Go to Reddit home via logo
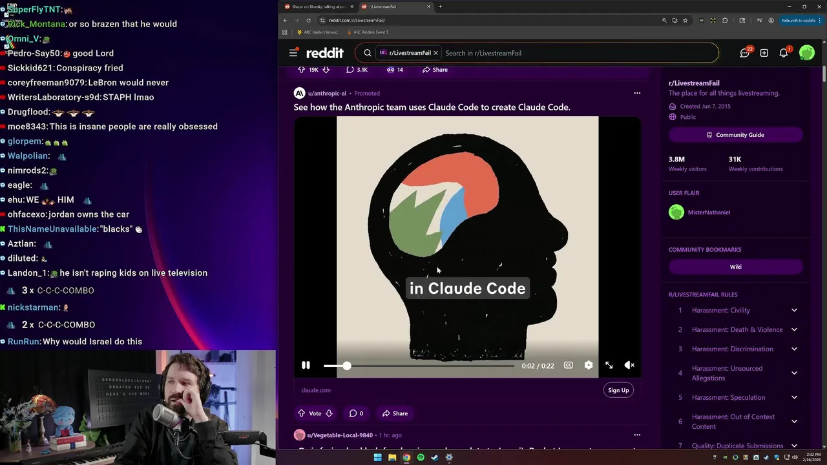This screenshot has width=827, height=465. coord(324,53)
